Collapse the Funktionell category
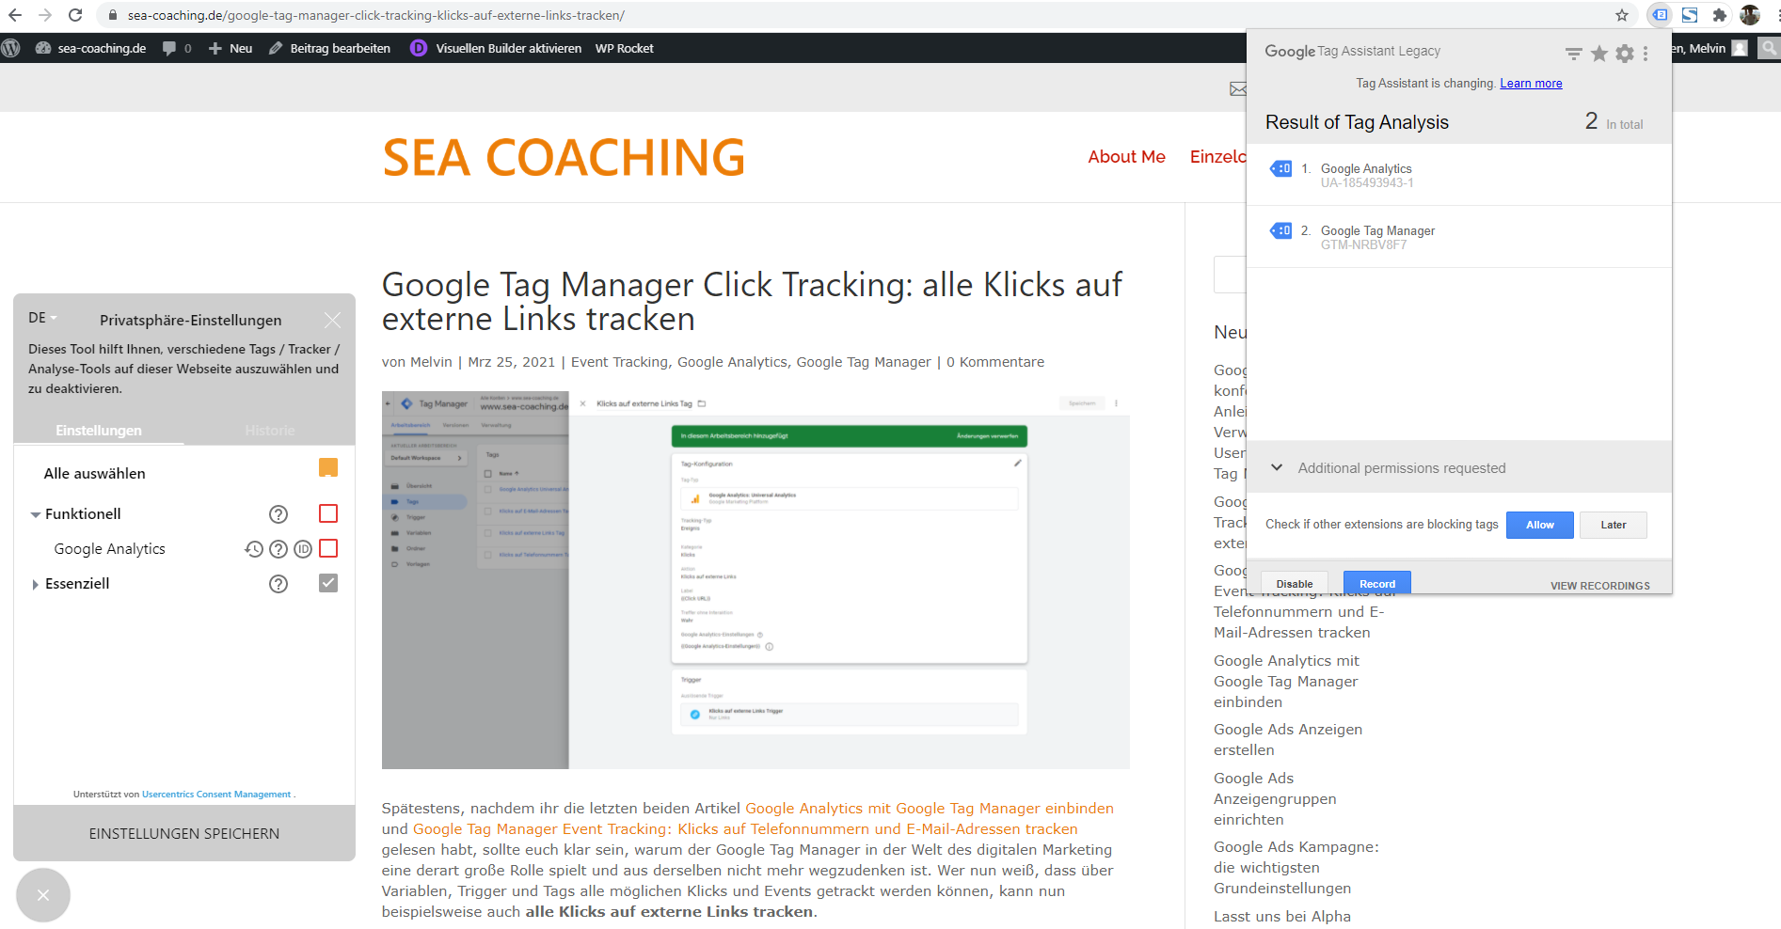This screenshot has height=929, width=1781. 36,514
